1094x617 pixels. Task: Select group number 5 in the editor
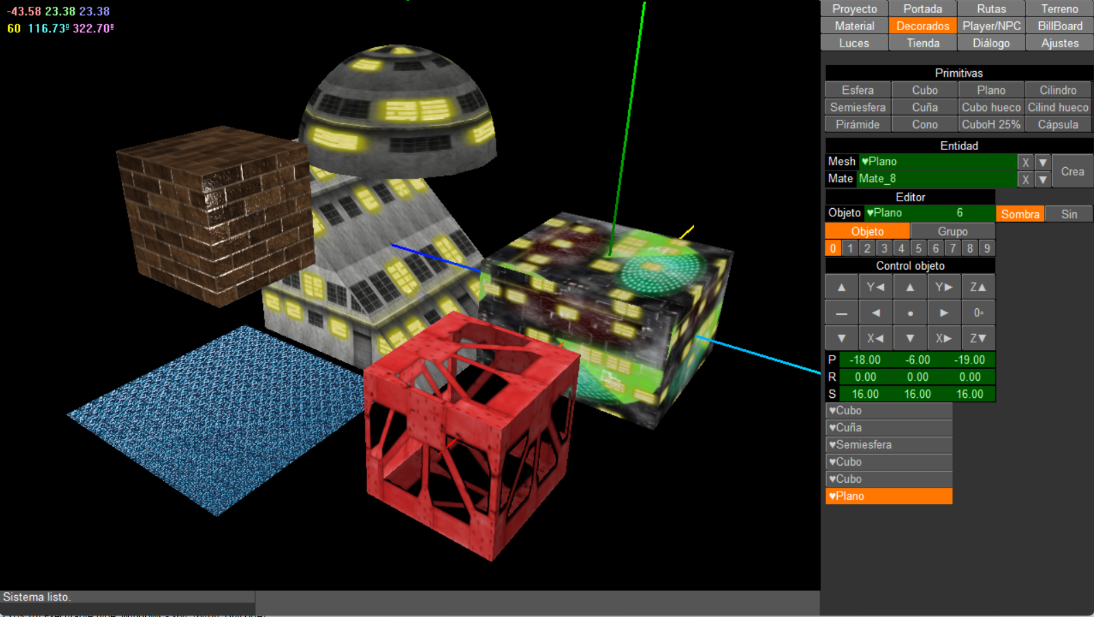[918, 249]
